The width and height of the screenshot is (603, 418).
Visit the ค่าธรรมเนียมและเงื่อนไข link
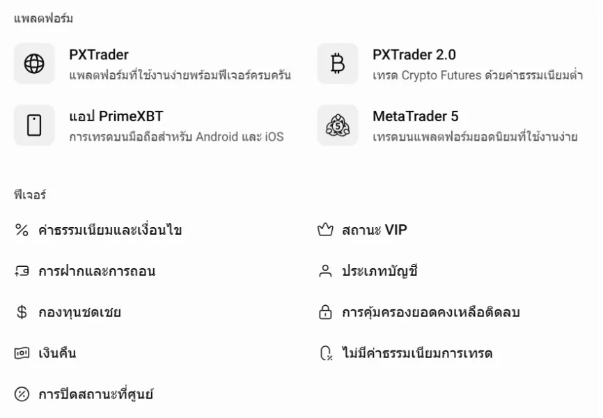[110, 230]
